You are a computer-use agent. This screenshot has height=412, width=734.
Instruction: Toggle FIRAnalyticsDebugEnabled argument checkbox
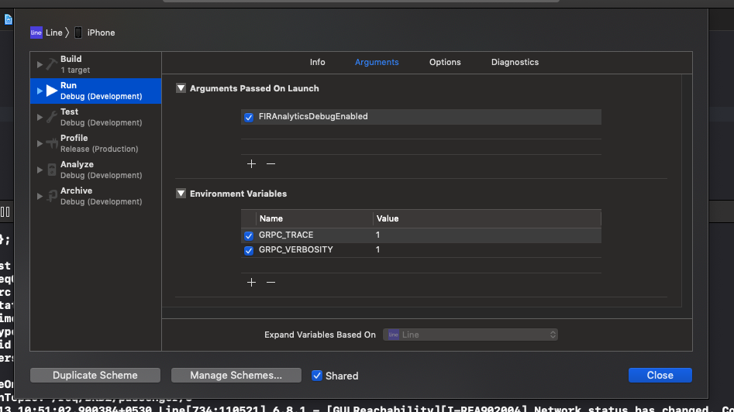tap(249, 118)
